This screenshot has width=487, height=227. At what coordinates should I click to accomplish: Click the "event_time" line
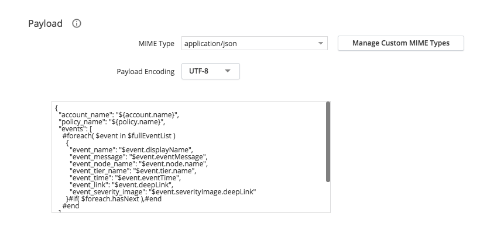(x=125, y=178)
